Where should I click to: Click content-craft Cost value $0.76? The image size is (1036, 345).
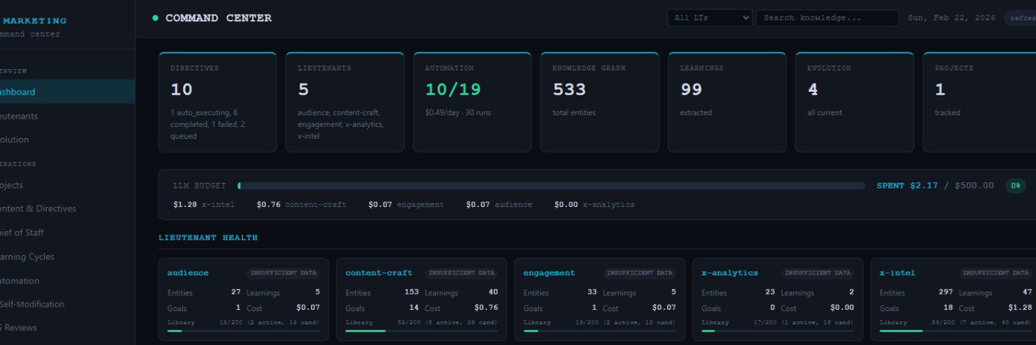tap(486, 308)
